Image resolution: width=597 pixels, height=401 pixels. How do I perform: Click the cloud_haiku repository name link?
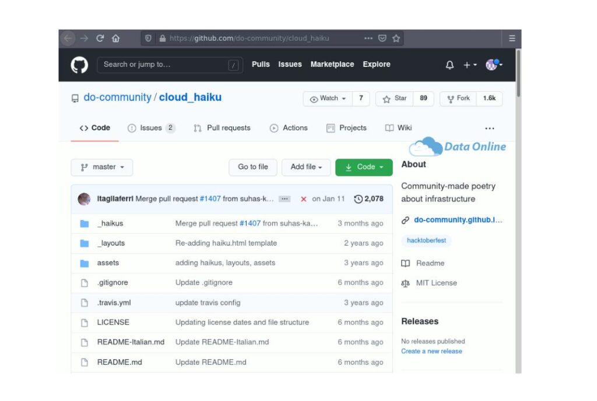pos(190,97)
